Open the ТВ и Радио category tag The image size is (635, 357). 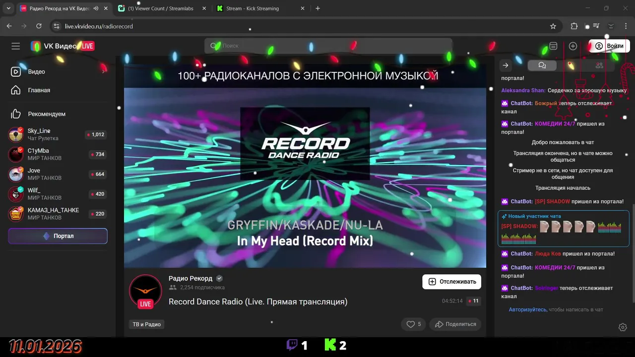coord(146,324)
